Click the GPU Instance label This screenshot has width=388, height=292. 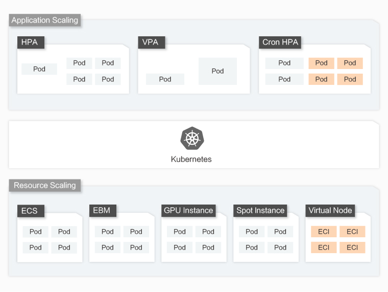(188, 210)
